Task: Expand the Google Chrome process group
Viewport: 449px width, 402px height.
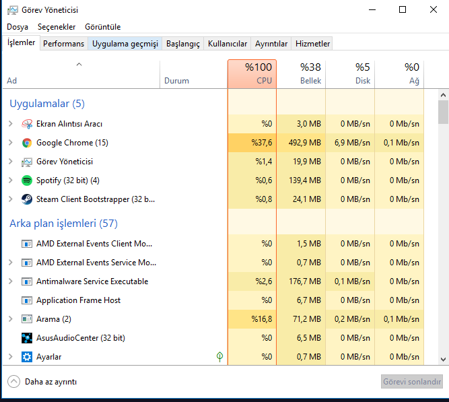Action: [x=11, y=142]
